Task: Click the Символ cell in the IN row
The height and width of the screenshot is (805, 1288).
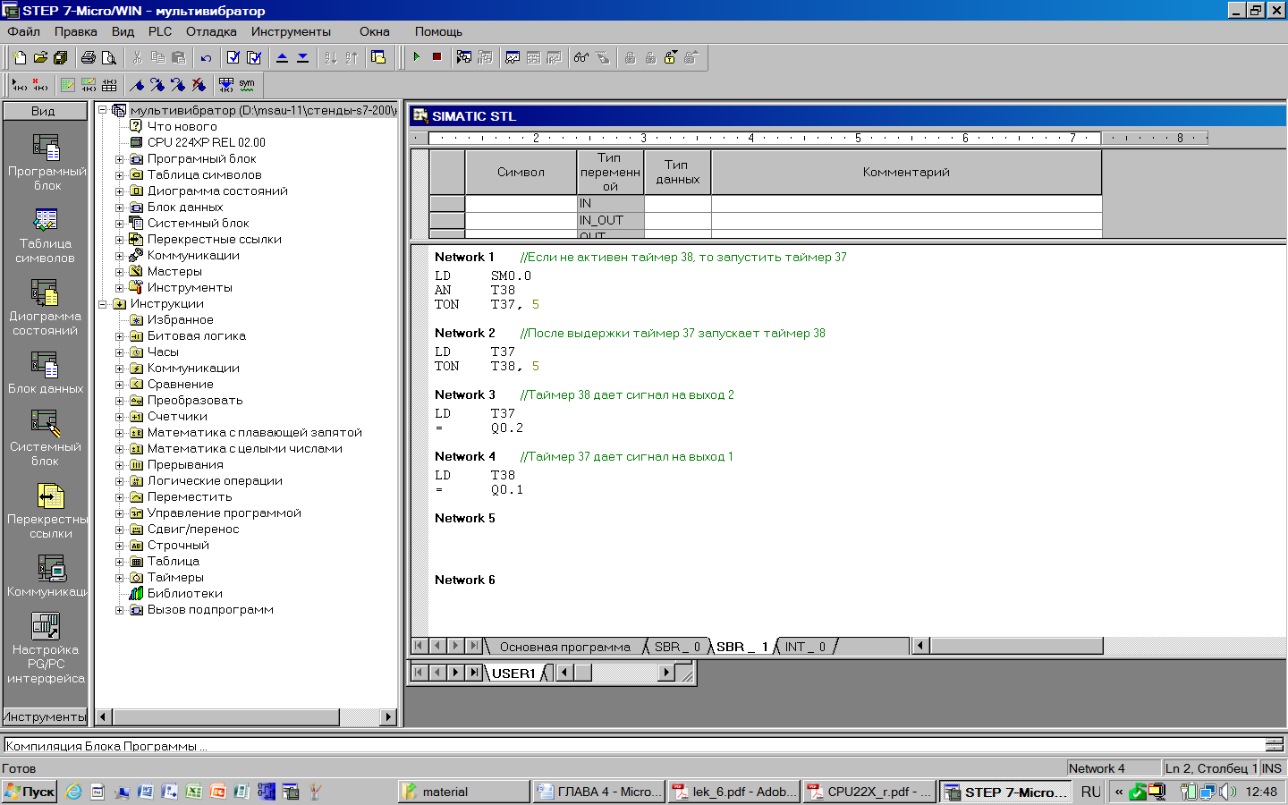Action: pyautogui.click(x=521, y=203)
